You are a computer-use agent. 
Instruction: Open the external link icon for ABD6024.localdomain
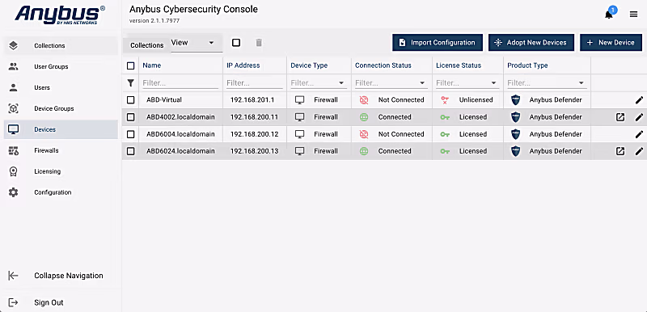(x=620, y=151)
